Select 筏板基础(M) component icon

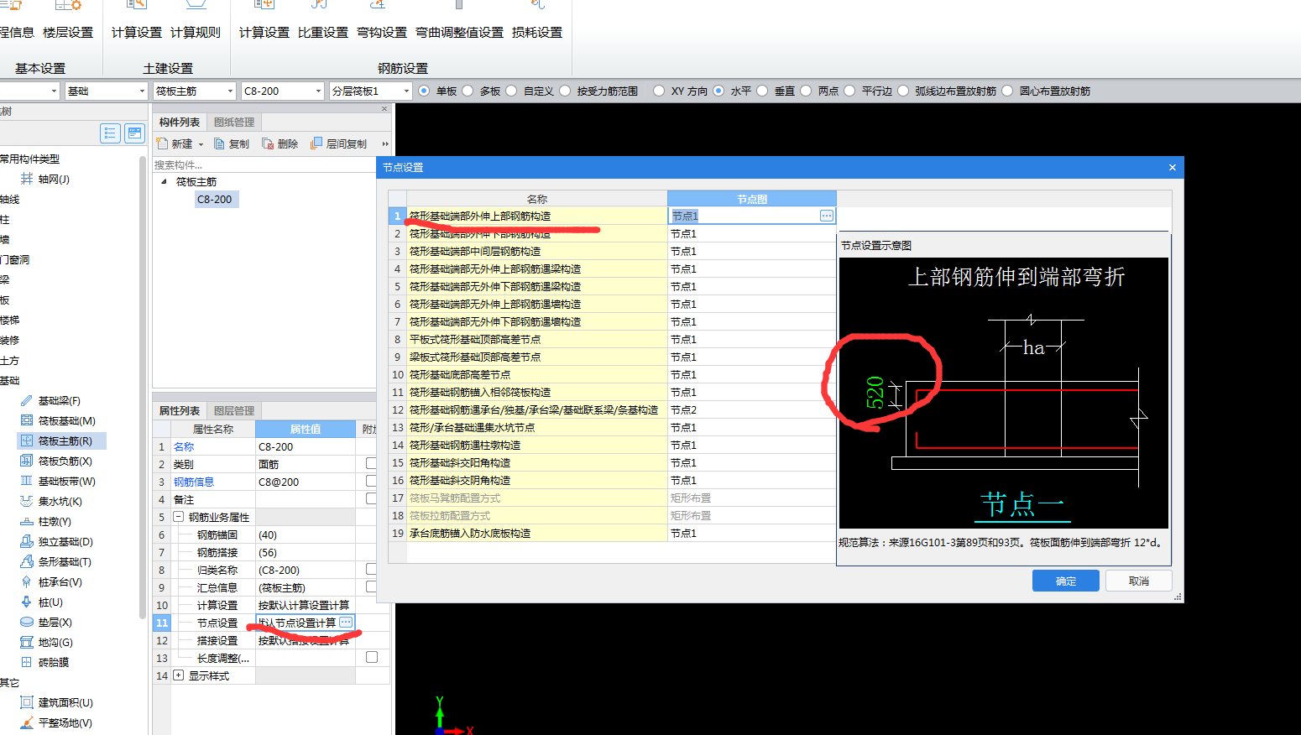click(27, 421)
